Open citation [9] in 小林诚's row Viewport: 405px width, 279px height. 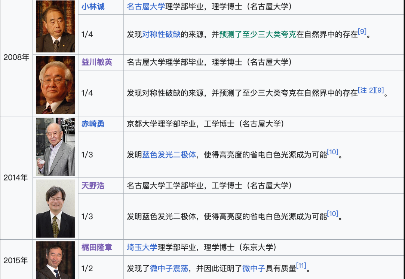362,32
